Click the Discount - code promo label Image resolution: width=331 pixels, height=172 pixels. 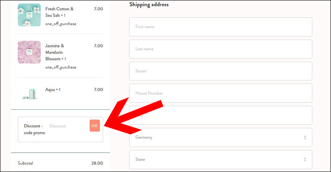(x=34, y=129)
